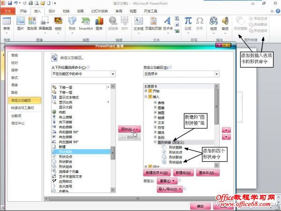Click the 图表 (Chart) icon
The image size is (281, 211).
[99, 22]
